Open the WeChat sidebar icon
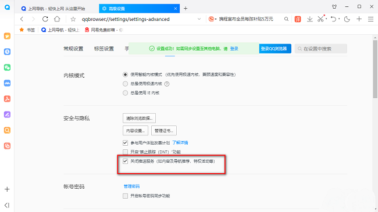The height and width of the screenshot is (212, 378). pos(7,67)
